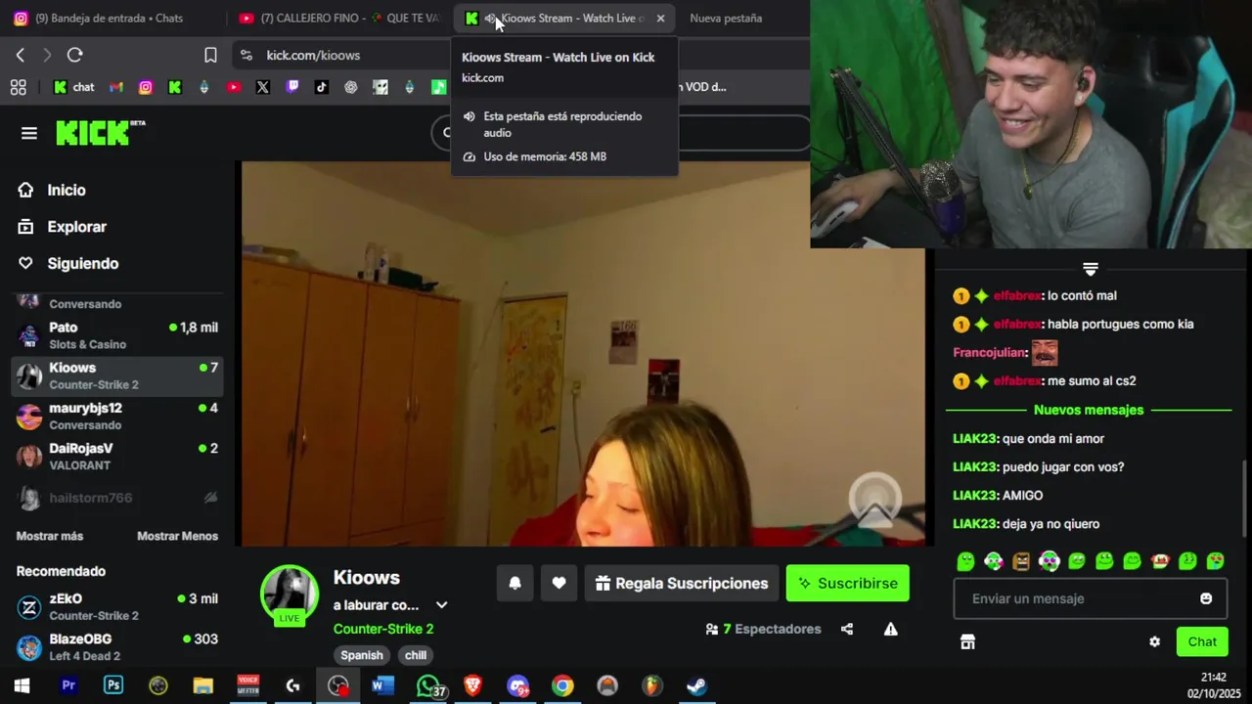Open the TikTok bookmark
1252x704 pixels.
point(322,87)
